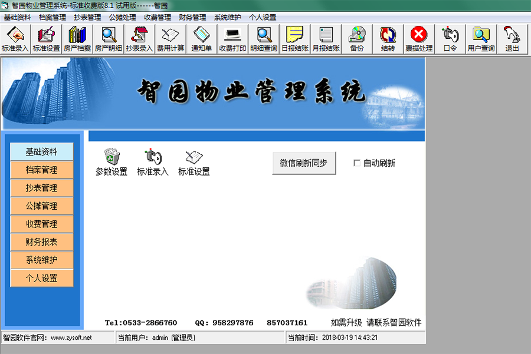Select 财务报表 in the sidebar
Image resolution: width=531 pixels, height=354 pixels.
point(42,241)
